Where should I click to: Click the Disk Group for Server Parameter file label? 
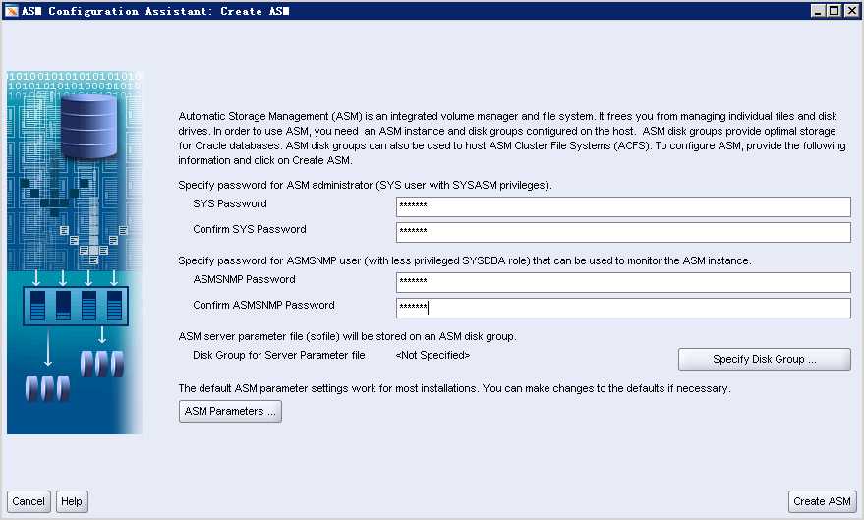[278, 355]
